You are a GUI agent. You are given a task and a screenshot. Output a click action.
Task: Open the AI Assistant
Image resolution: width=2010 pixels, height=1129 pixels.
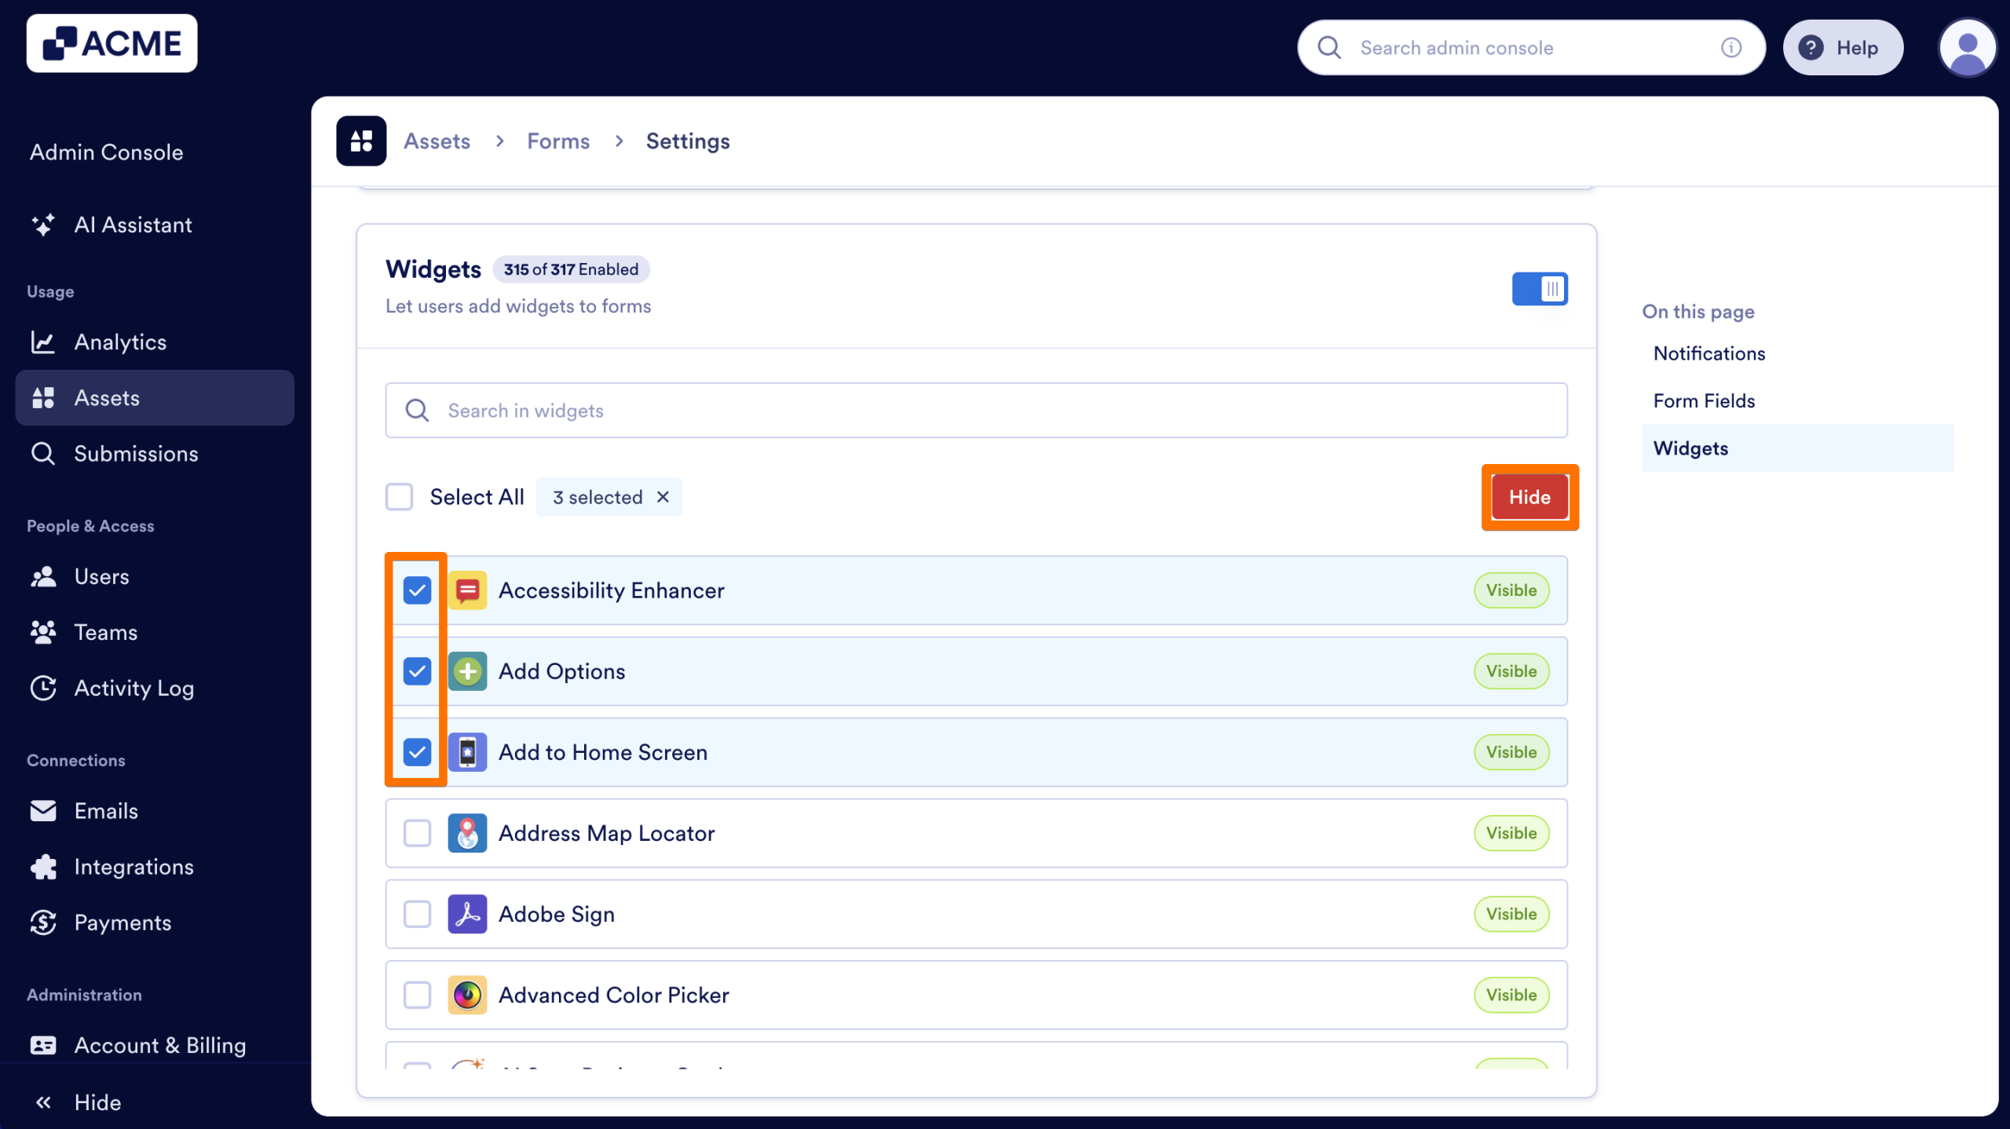click(132, 225)
